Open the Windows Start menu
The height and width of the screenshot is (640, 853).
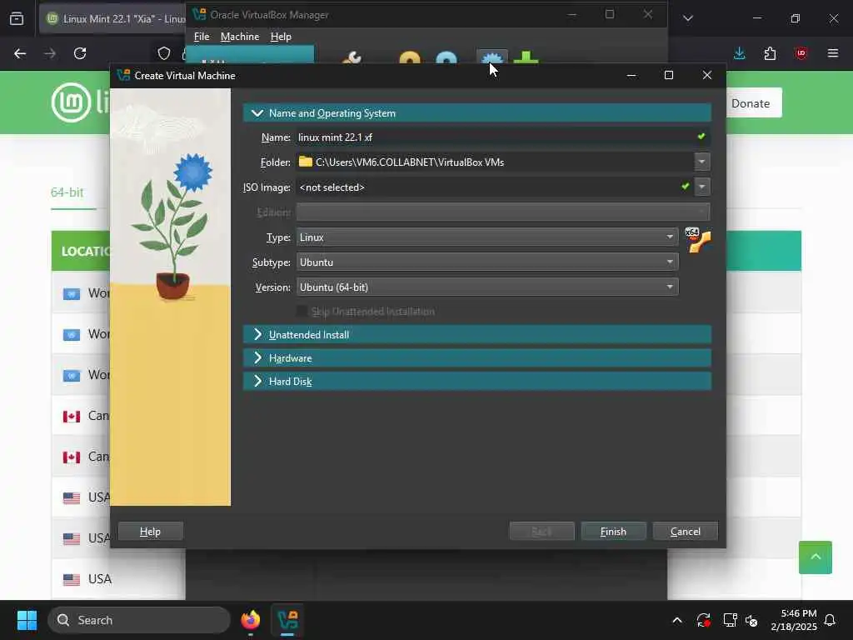[x=27, y=620]
